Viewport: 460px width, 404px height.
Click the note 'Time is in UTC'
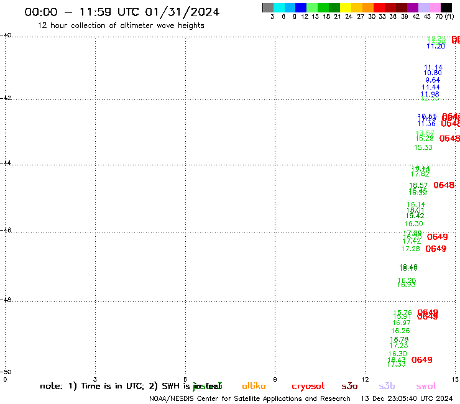coord(113,386)
